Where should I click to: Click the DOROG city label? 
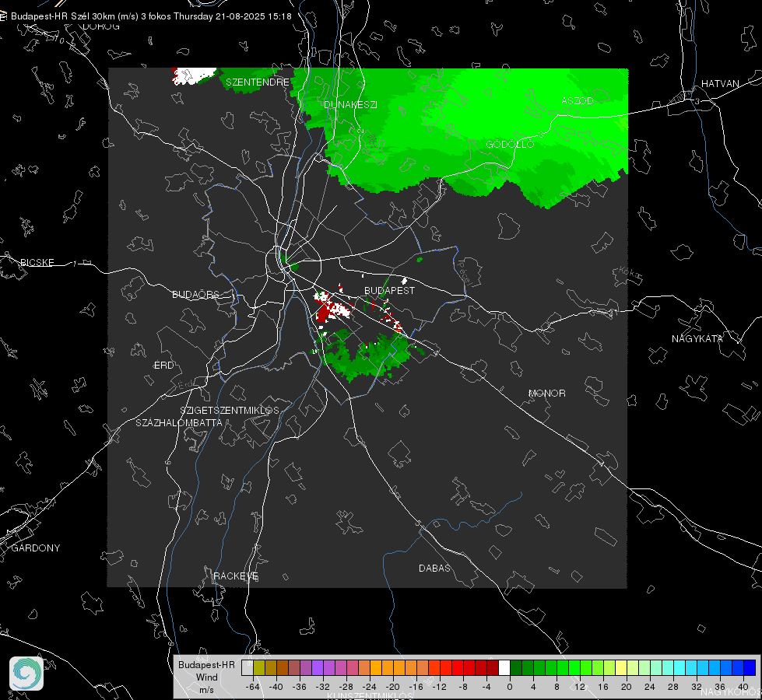click(x=101, y=26)
